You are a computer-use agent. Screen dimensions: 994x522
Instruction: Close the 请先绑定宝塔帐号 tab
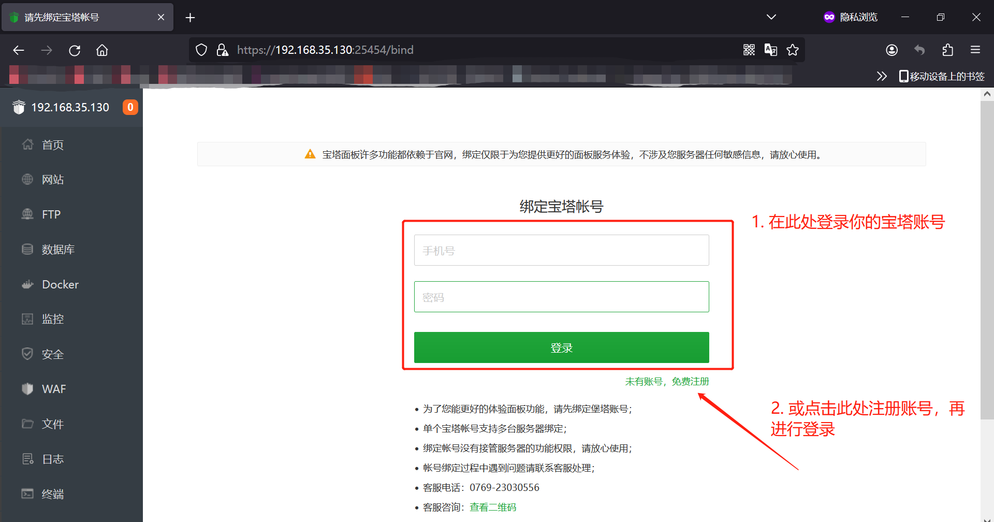click(161, 17)
